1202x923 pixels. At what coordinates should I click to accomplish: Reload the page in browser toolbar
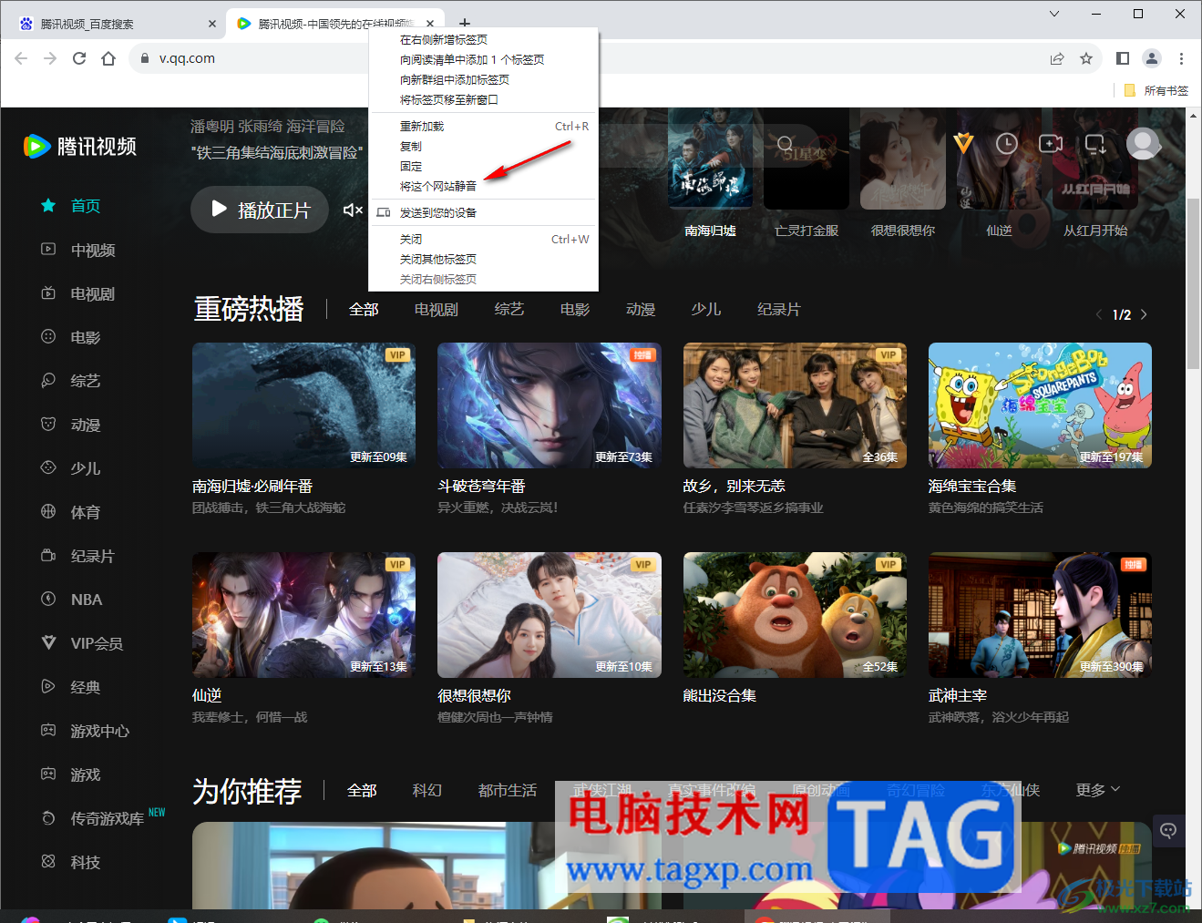coord(79,58)
